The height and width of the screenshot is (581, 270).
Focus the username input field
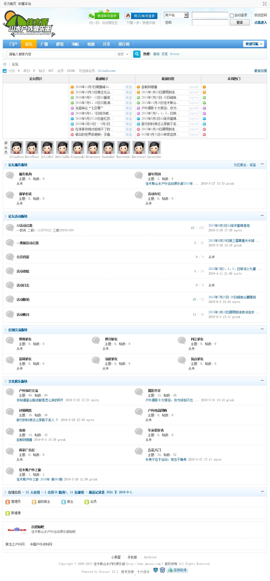pyautogui.click(x=210, y=15)
